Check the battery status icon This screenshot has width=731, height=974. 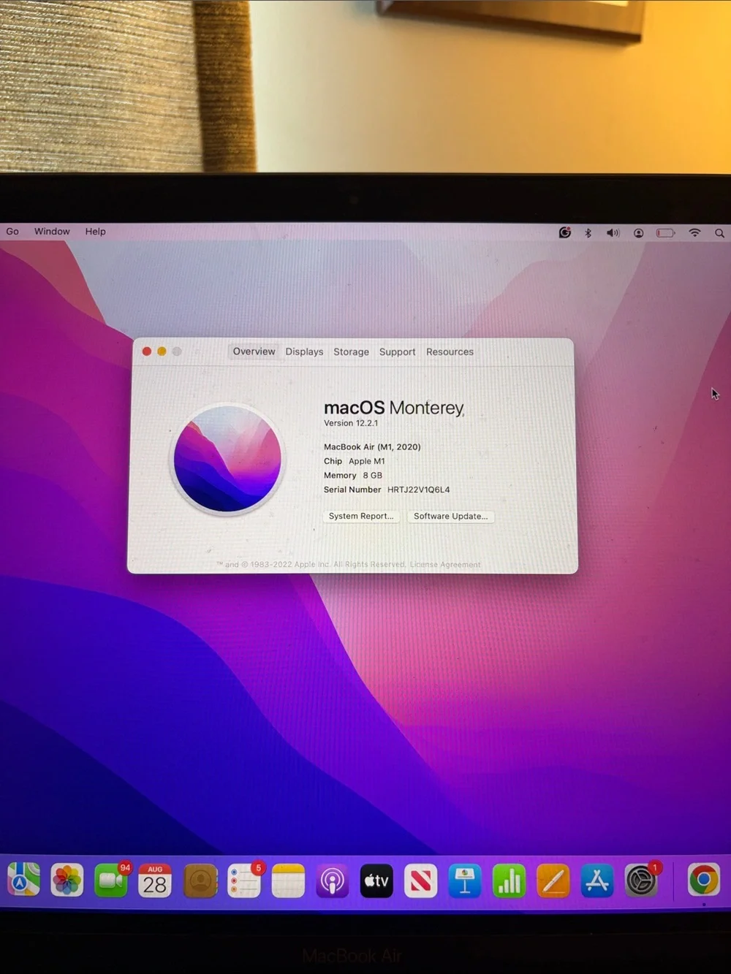665,232
